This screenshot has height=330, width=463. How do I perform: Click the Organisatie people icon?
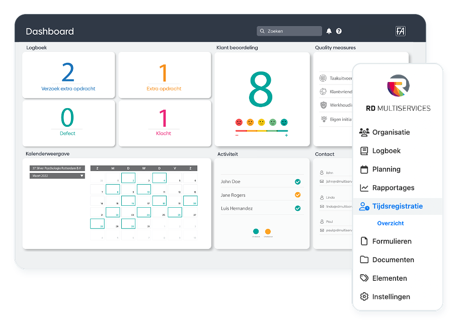point(364,132)
